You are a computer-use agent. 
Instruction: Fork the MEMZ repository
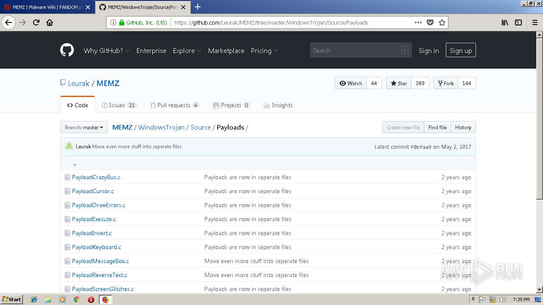446,83
